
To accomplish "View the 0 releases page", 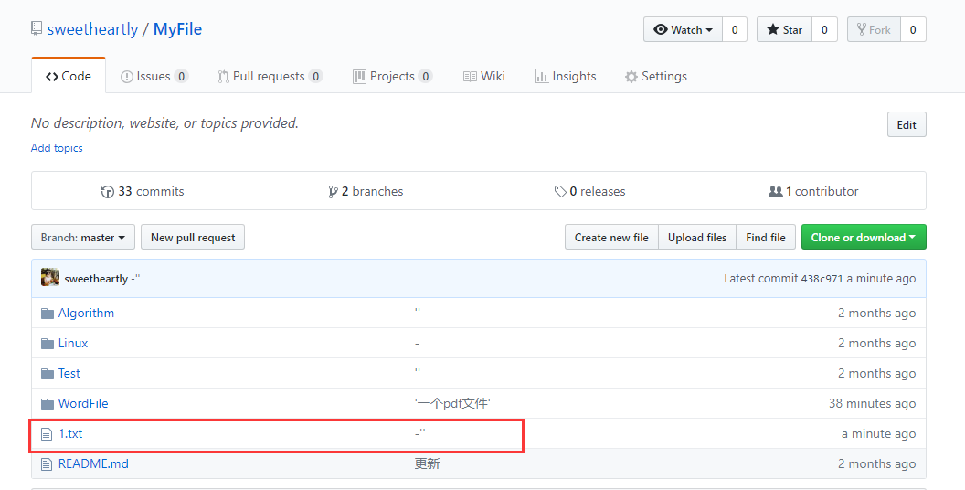I will point(589,191).
